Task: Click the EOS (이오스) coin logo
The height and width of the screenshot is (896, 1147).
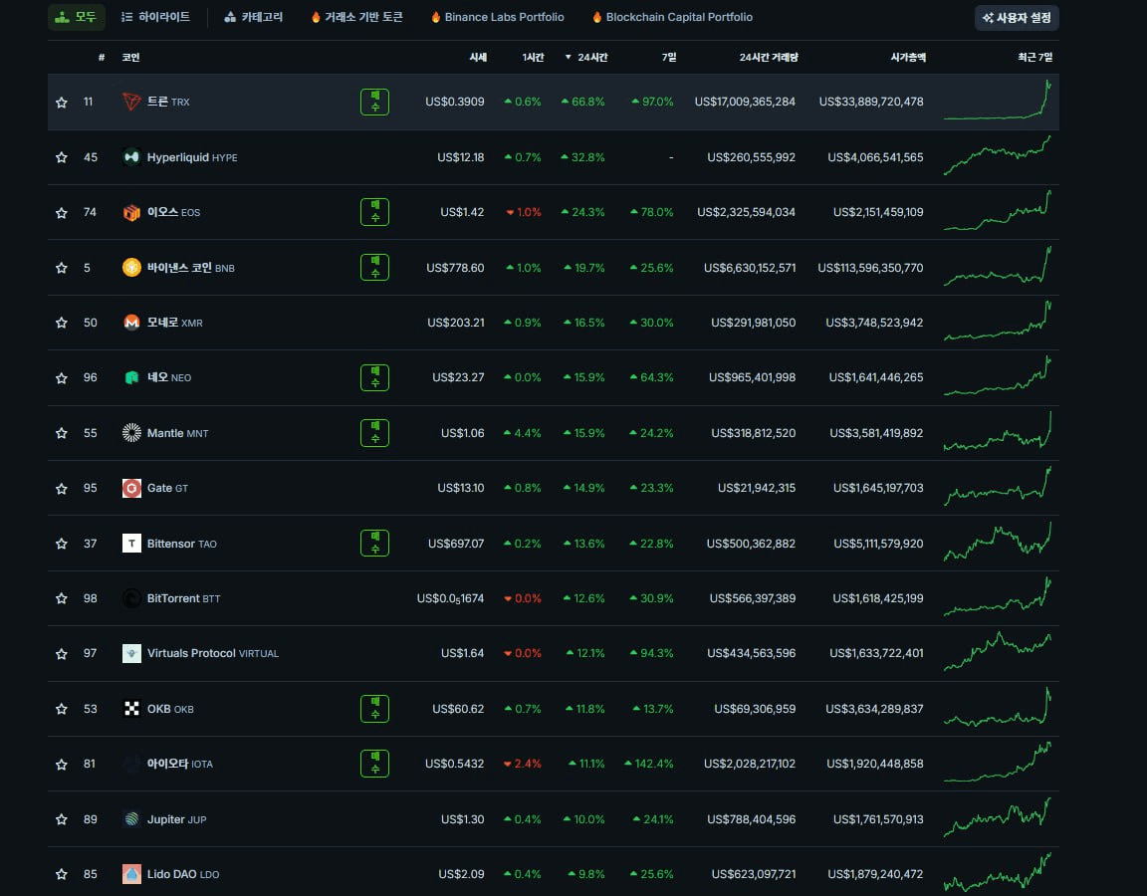Action: (x=131, y=212)
